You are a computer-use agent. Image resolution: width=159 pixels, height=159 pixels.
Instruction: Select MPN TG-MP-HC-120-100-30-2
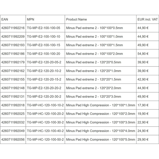click(x=45, y=122)
